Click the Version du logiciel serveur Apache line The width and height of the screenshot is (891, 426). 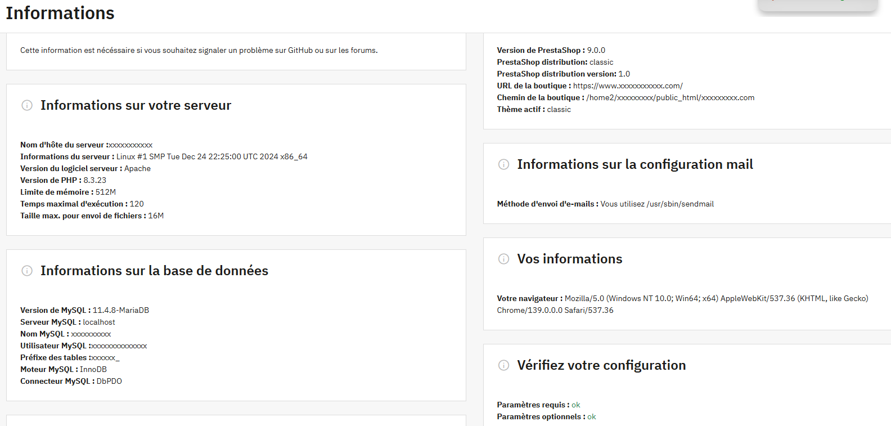click(85, 168)
